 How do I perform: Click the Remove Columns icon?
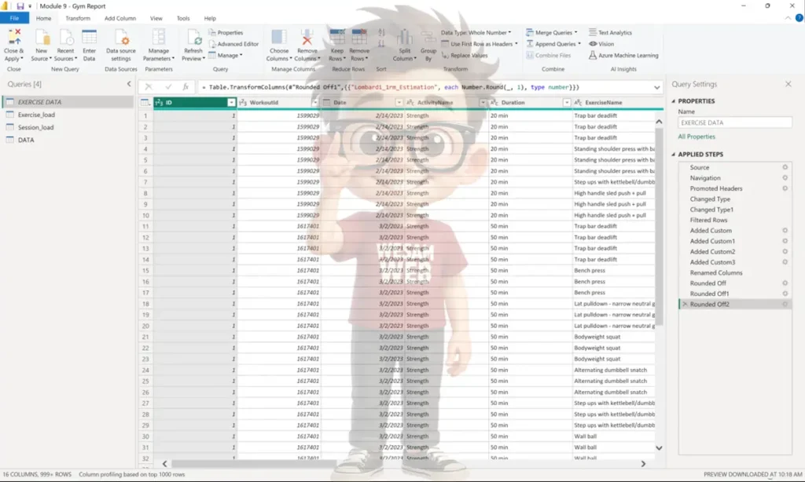[307, 38]
